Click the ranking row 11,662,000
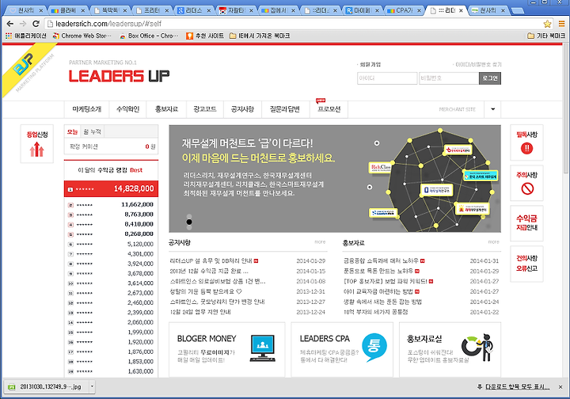This screenshot has width=570, height=399. coord(112,204)
